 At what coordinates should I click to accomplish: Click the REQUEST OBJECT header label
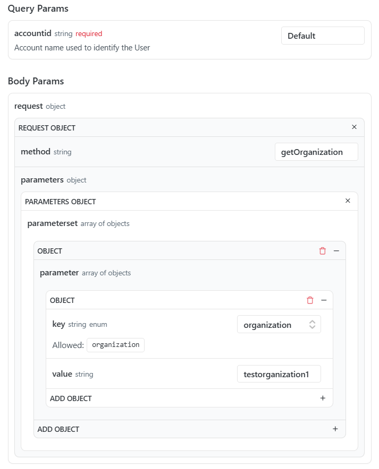[47, 128]
